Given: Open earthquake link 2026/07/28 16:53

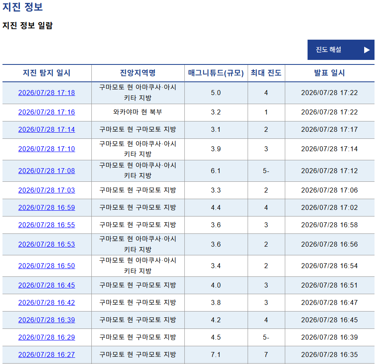Looking at the screenshot, I should pos(47,244).
